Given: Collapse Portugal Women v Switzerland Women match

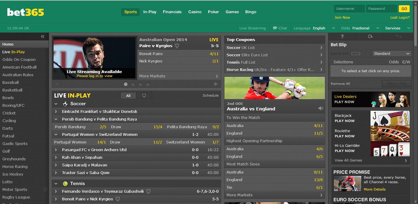Looking at the screenshot, I should pos(56,135).
